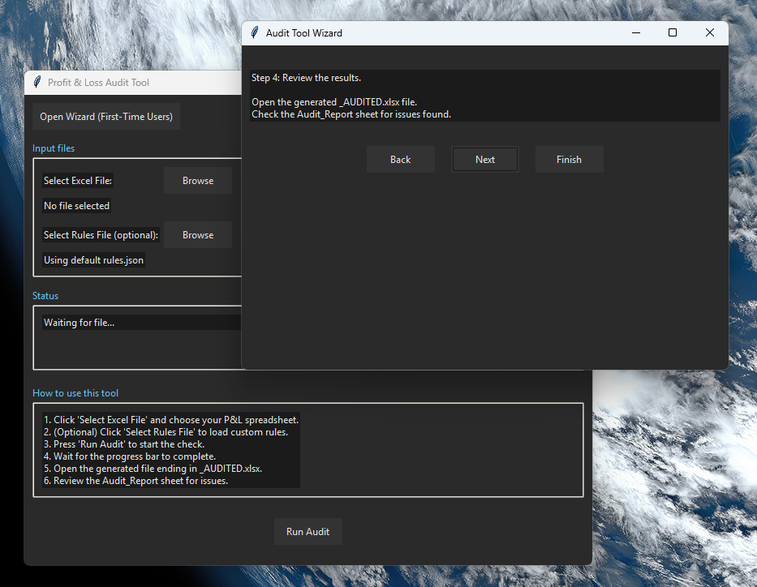The image size is (757, 587).
Task: Click 'Check the Audit_Report sheet' line in wizard
Action: [x=351, y=114]
